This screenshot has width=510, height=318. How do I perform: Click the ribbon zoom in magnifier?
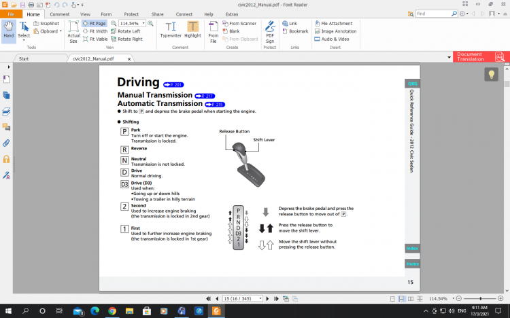150,23
